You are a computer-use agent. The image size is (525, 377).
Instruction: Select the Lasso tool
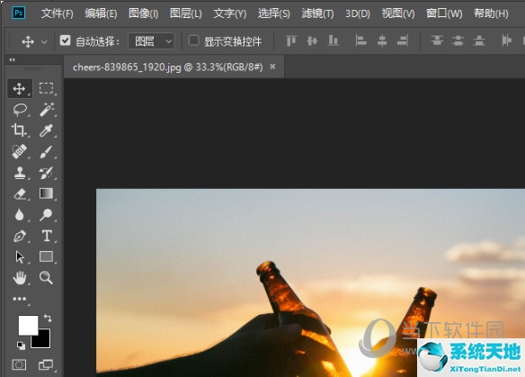pos(20,110)
